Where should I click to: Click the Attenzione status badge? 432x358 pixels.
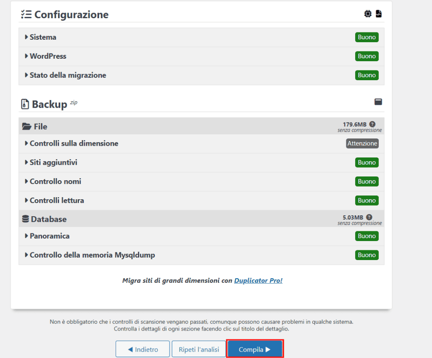coord(362,143)
